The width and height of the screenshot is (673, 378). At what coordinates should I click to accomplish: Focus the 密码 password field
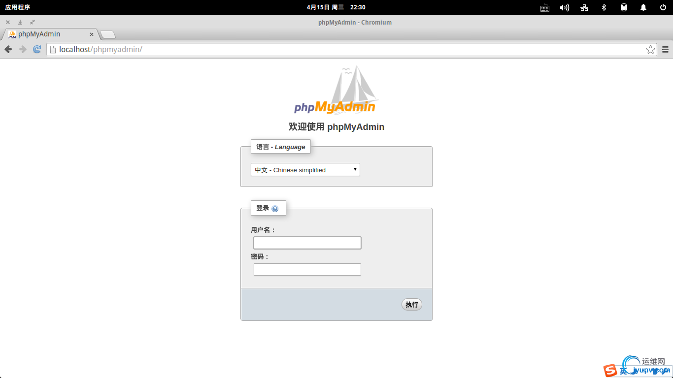tap(307, 269)
